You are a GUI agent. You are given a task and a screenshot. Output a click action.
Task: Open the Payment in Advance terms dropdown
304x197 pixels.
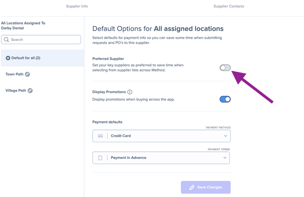pos(161,158)
